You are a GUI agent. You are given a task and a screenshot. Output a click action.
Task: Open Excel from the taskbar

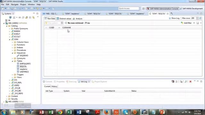(70, 112)
